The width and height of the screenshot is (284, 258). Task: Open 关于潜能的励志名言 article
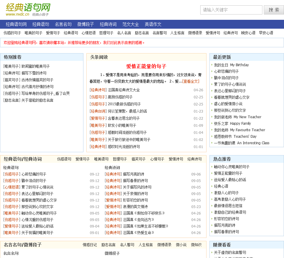pos(38,100)
